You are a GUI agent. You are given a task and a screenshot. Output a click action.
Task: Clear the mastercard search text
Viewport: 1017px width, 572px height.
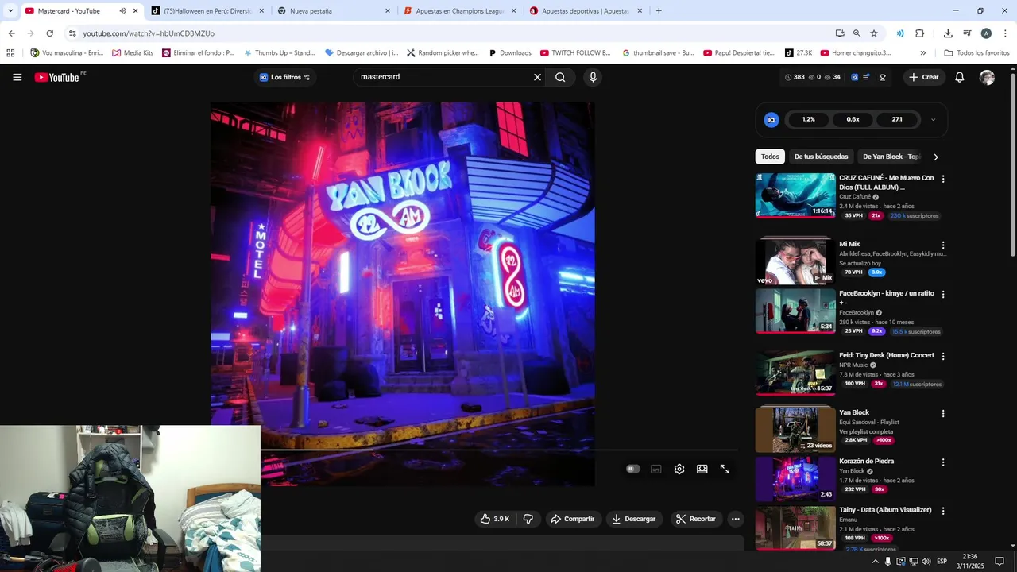(537, 77)
